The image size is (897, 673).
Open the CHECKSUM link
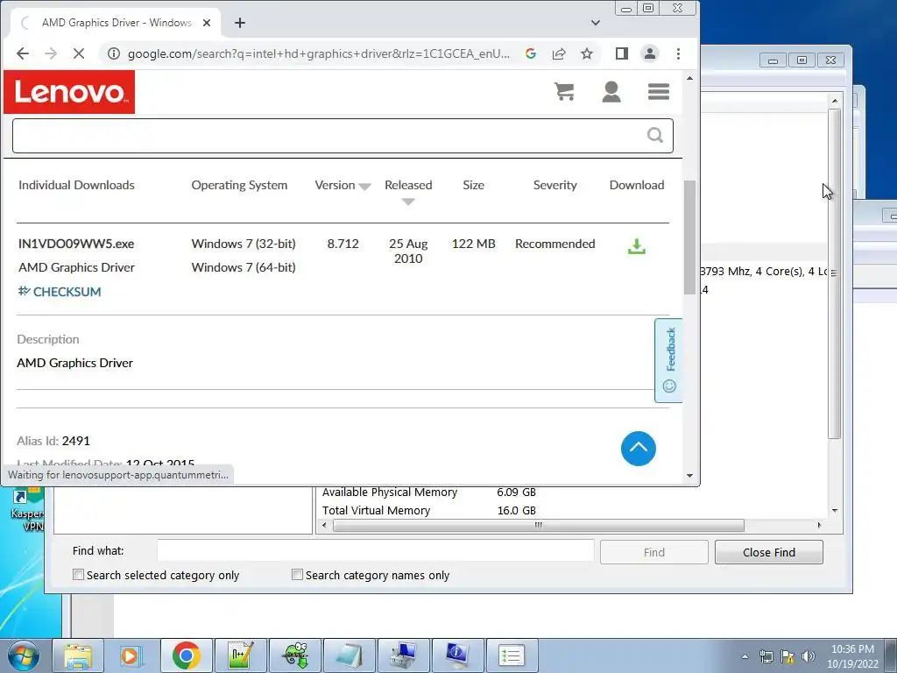click(x=60, y=292)
